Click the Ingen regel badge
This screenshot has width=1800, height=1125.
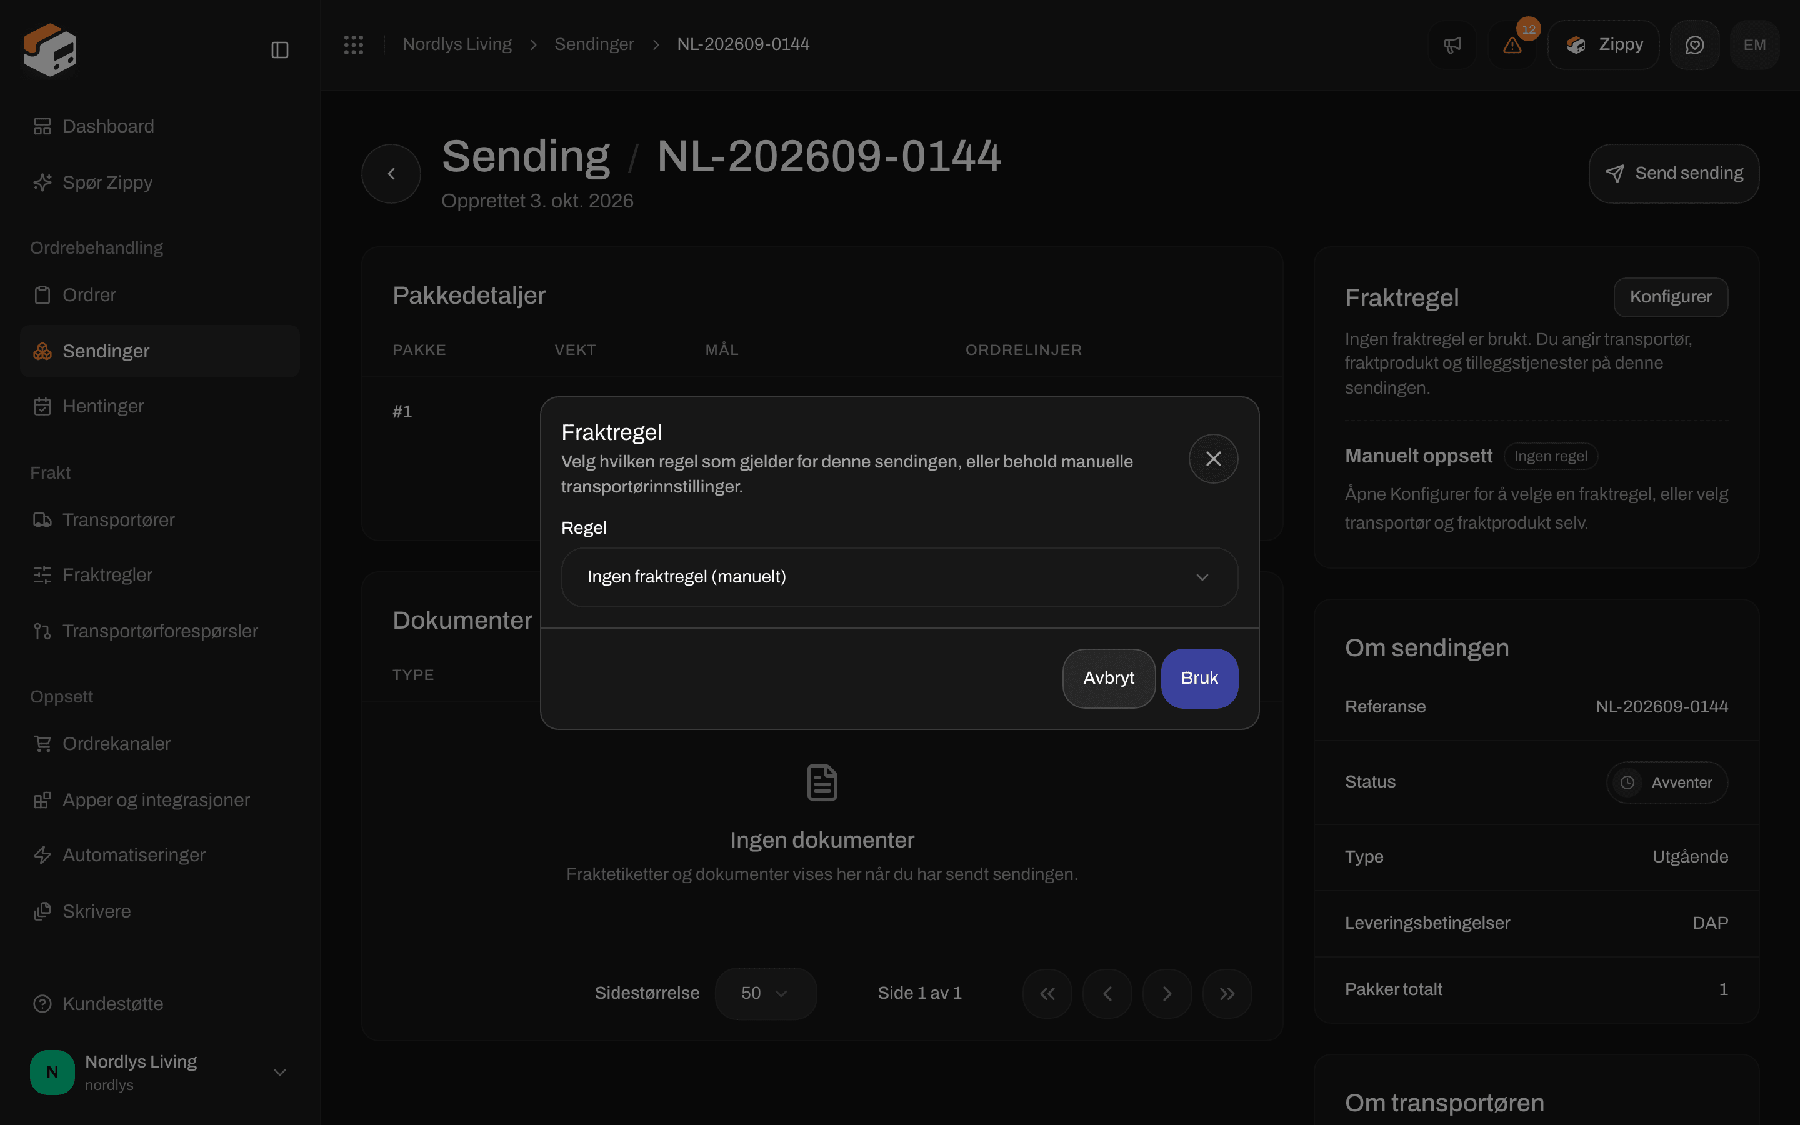pos(1550,456)
